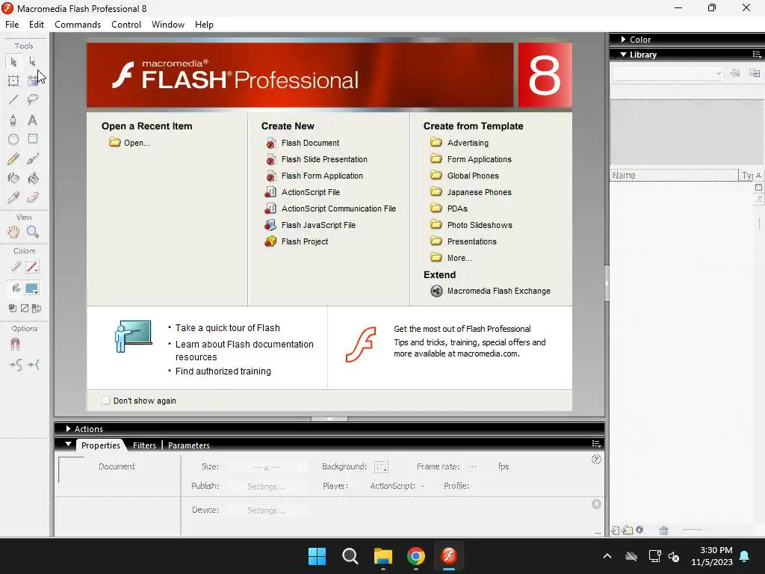Open the Help menu
765x574 pixels.
[204, 25]
